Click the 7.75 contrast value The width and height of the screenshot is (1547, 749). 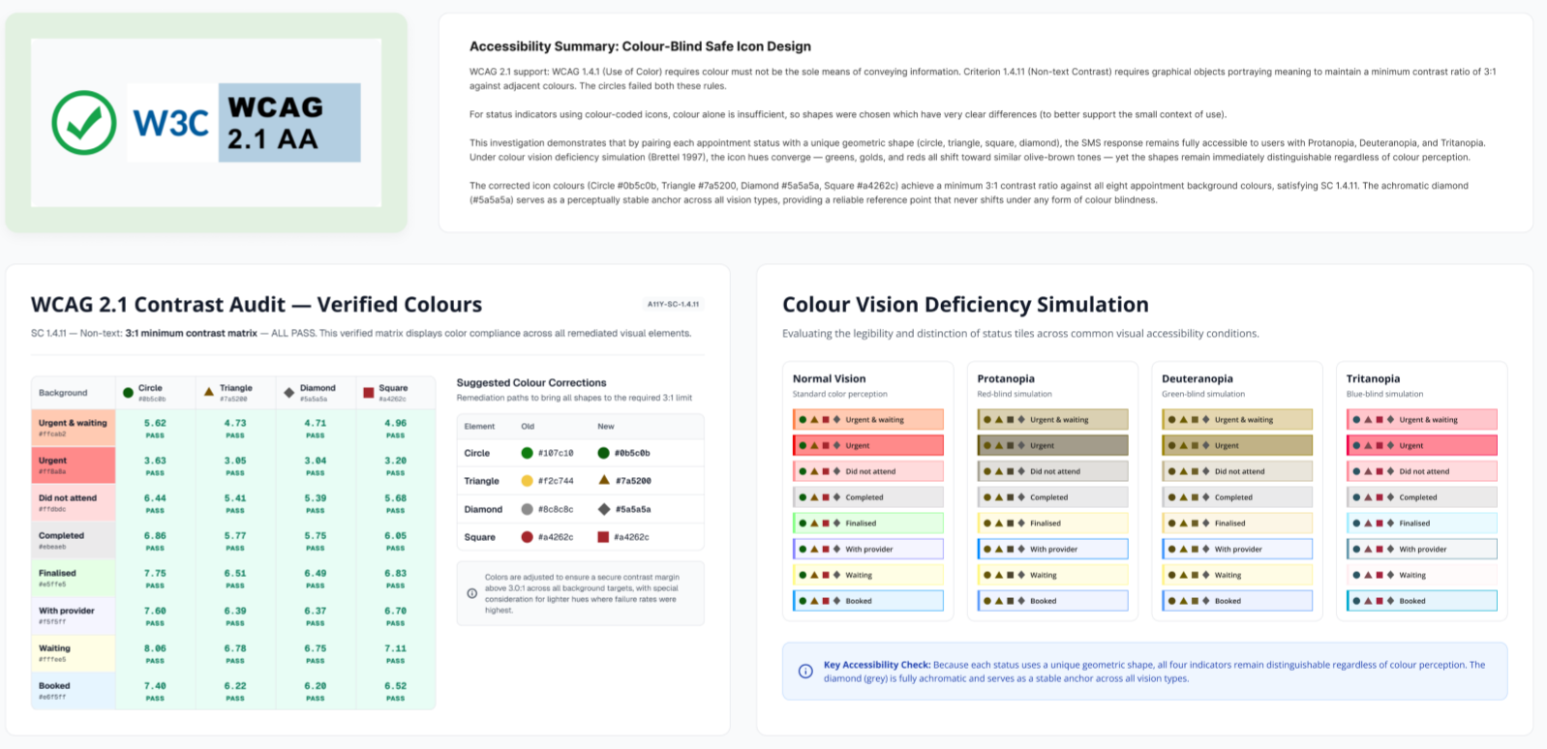[x=155, y=573]
